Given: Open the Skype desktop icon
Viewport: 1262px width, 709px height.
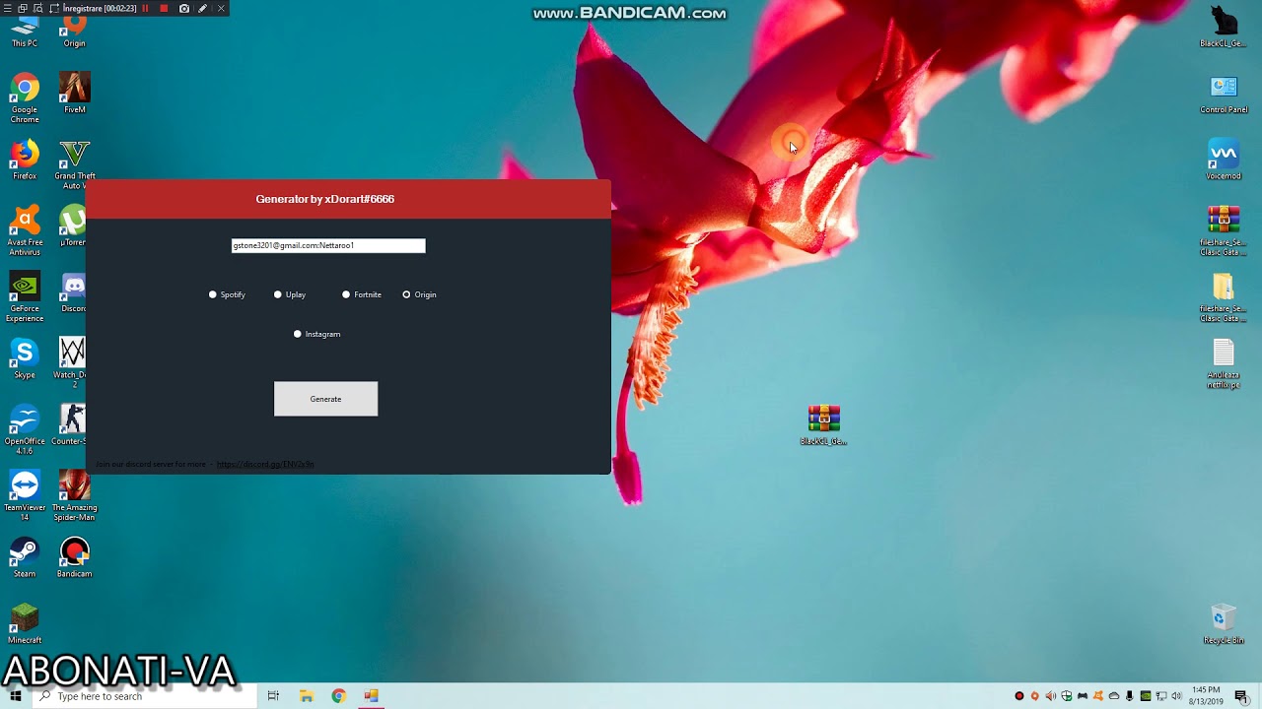Looking at the screenshot, I should [25, 359].
